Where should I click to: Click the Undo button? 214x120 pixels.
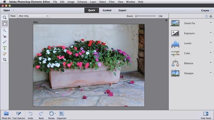pos(30,115)
